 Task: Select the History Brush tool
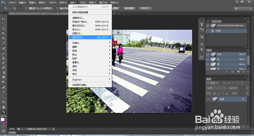(3, 63)
